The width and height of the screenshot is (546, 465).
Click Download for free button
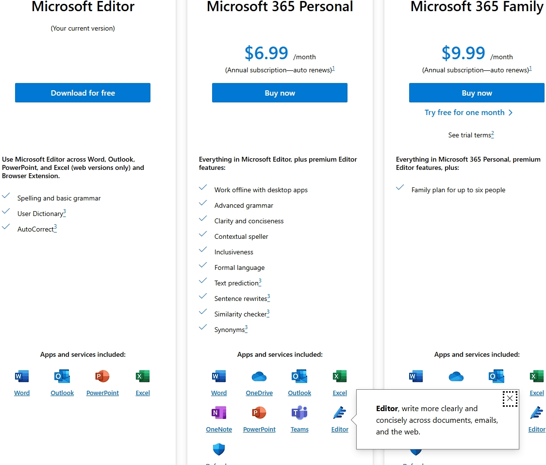click(x=83, y=93)
